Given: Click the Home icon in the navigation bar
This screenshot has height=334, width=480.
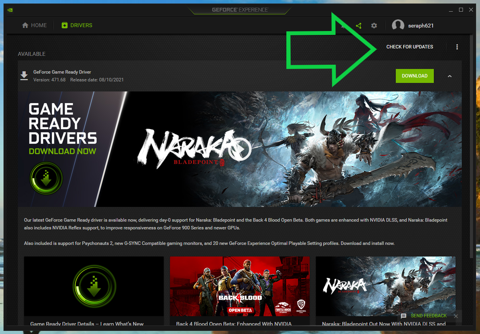Looking at the screenshot, I should pos(24,25).
